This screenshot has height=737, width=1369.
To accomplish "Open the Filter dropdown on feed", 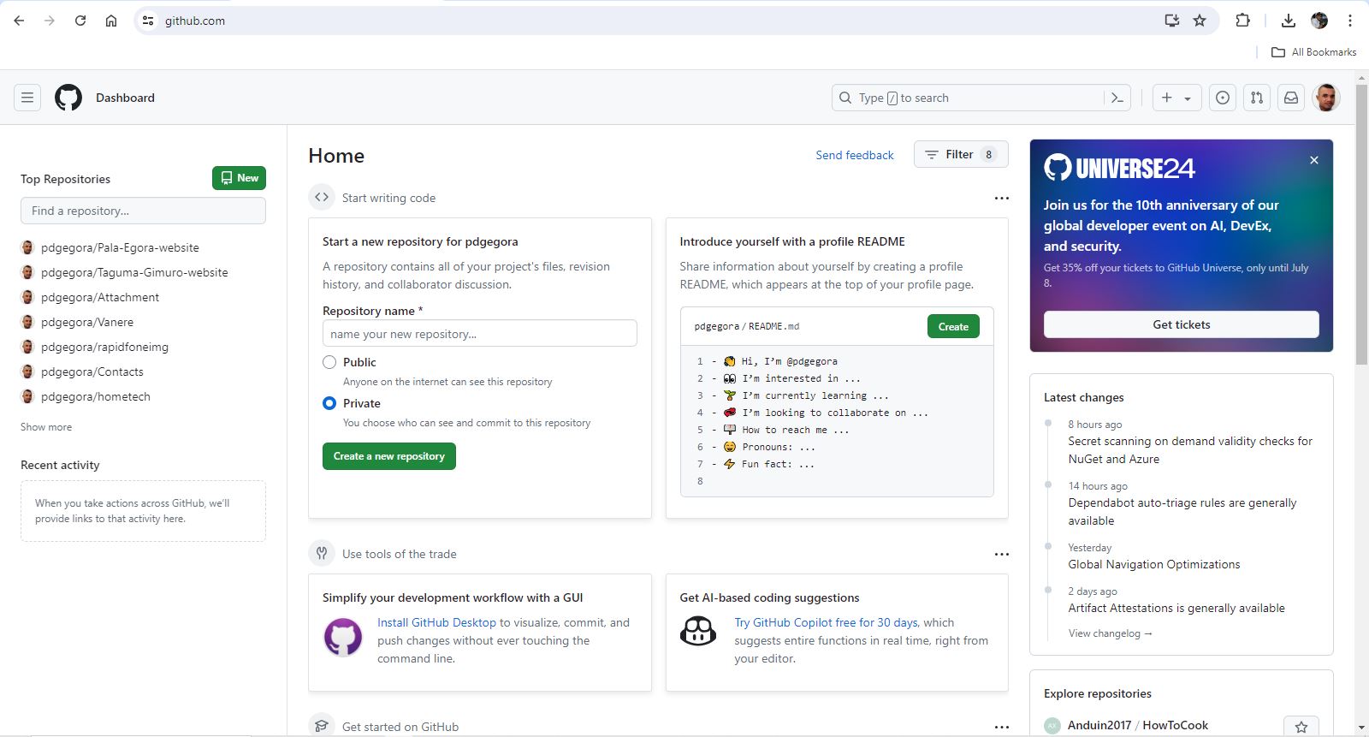I will [961, 154].
